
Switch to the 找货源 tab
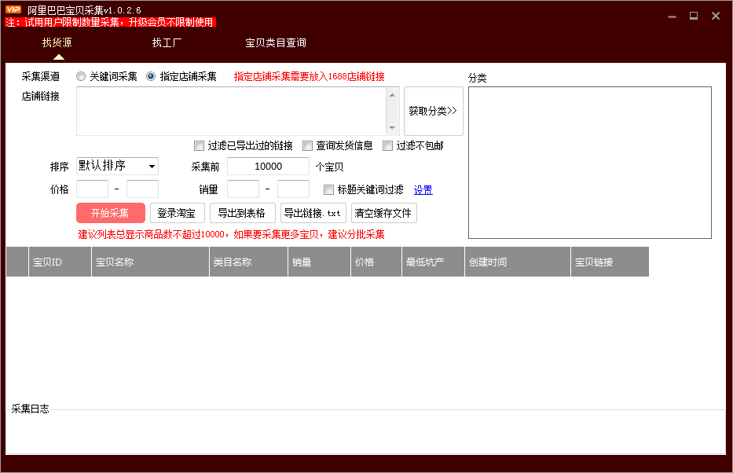coord(57,42)
